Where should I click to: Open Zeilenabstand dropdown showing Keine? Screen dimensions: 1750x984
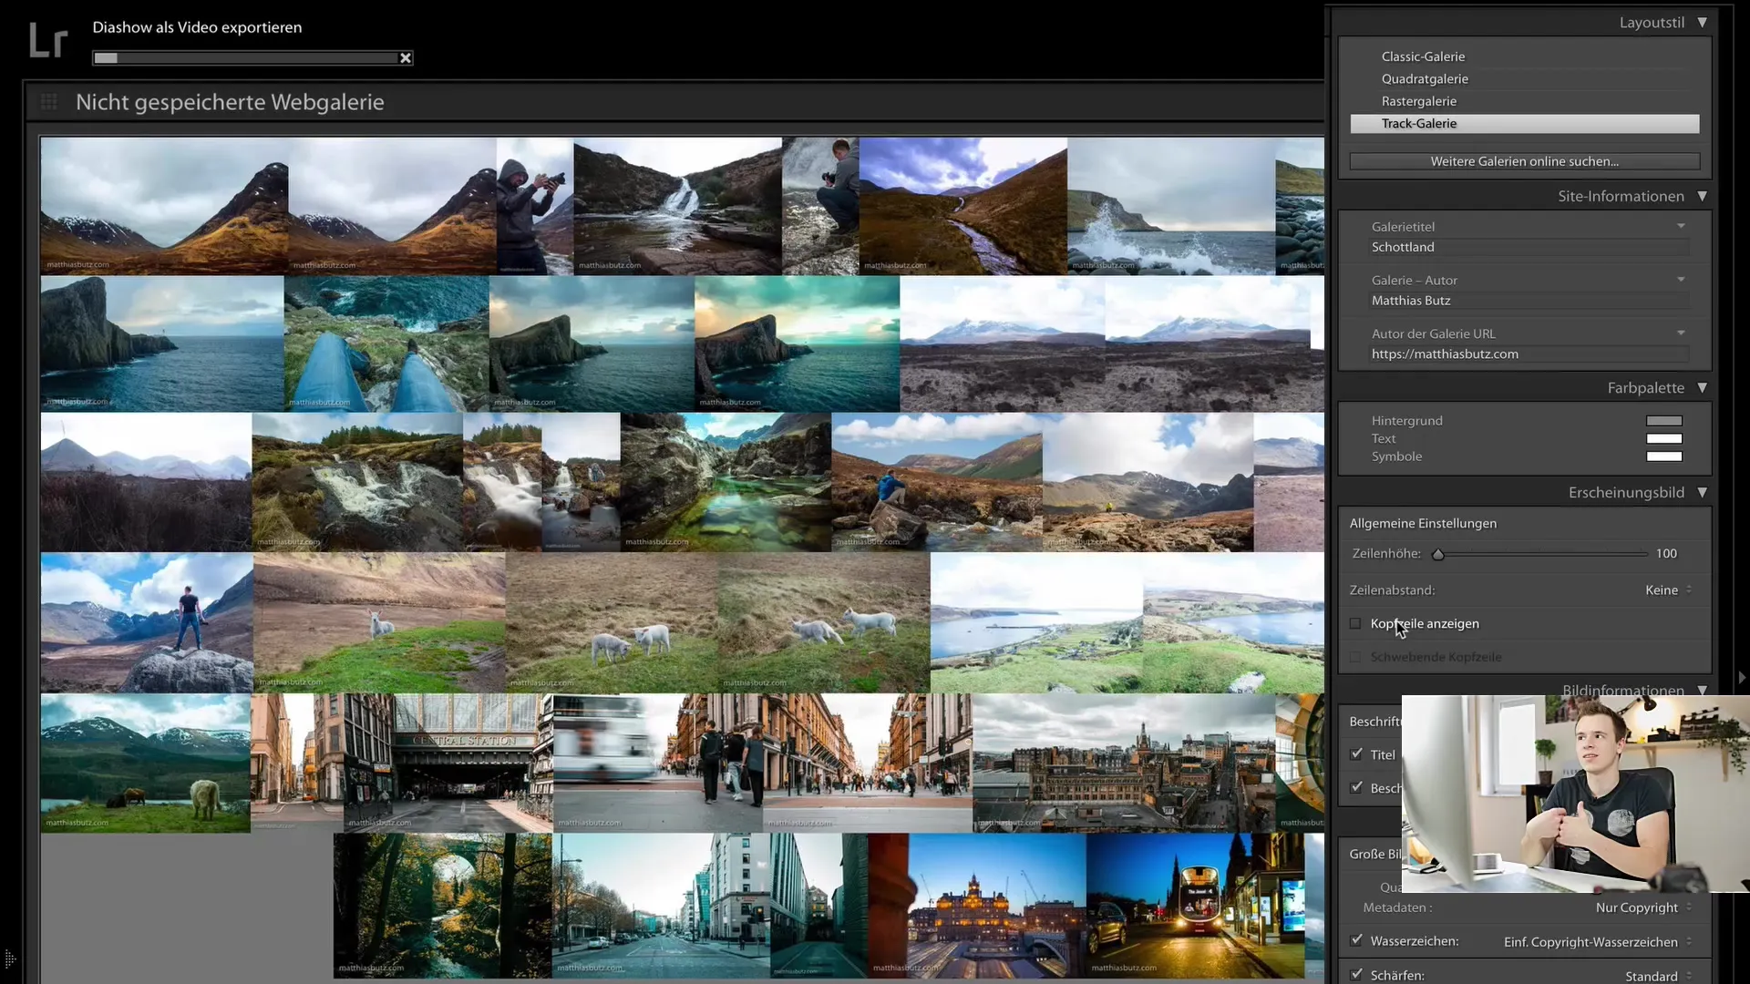tap(1668, 590)
